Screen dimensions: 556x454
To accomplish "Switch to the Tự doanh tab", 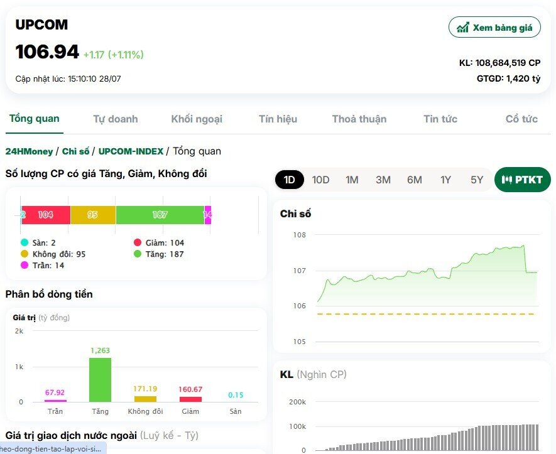I will point(115,118).
